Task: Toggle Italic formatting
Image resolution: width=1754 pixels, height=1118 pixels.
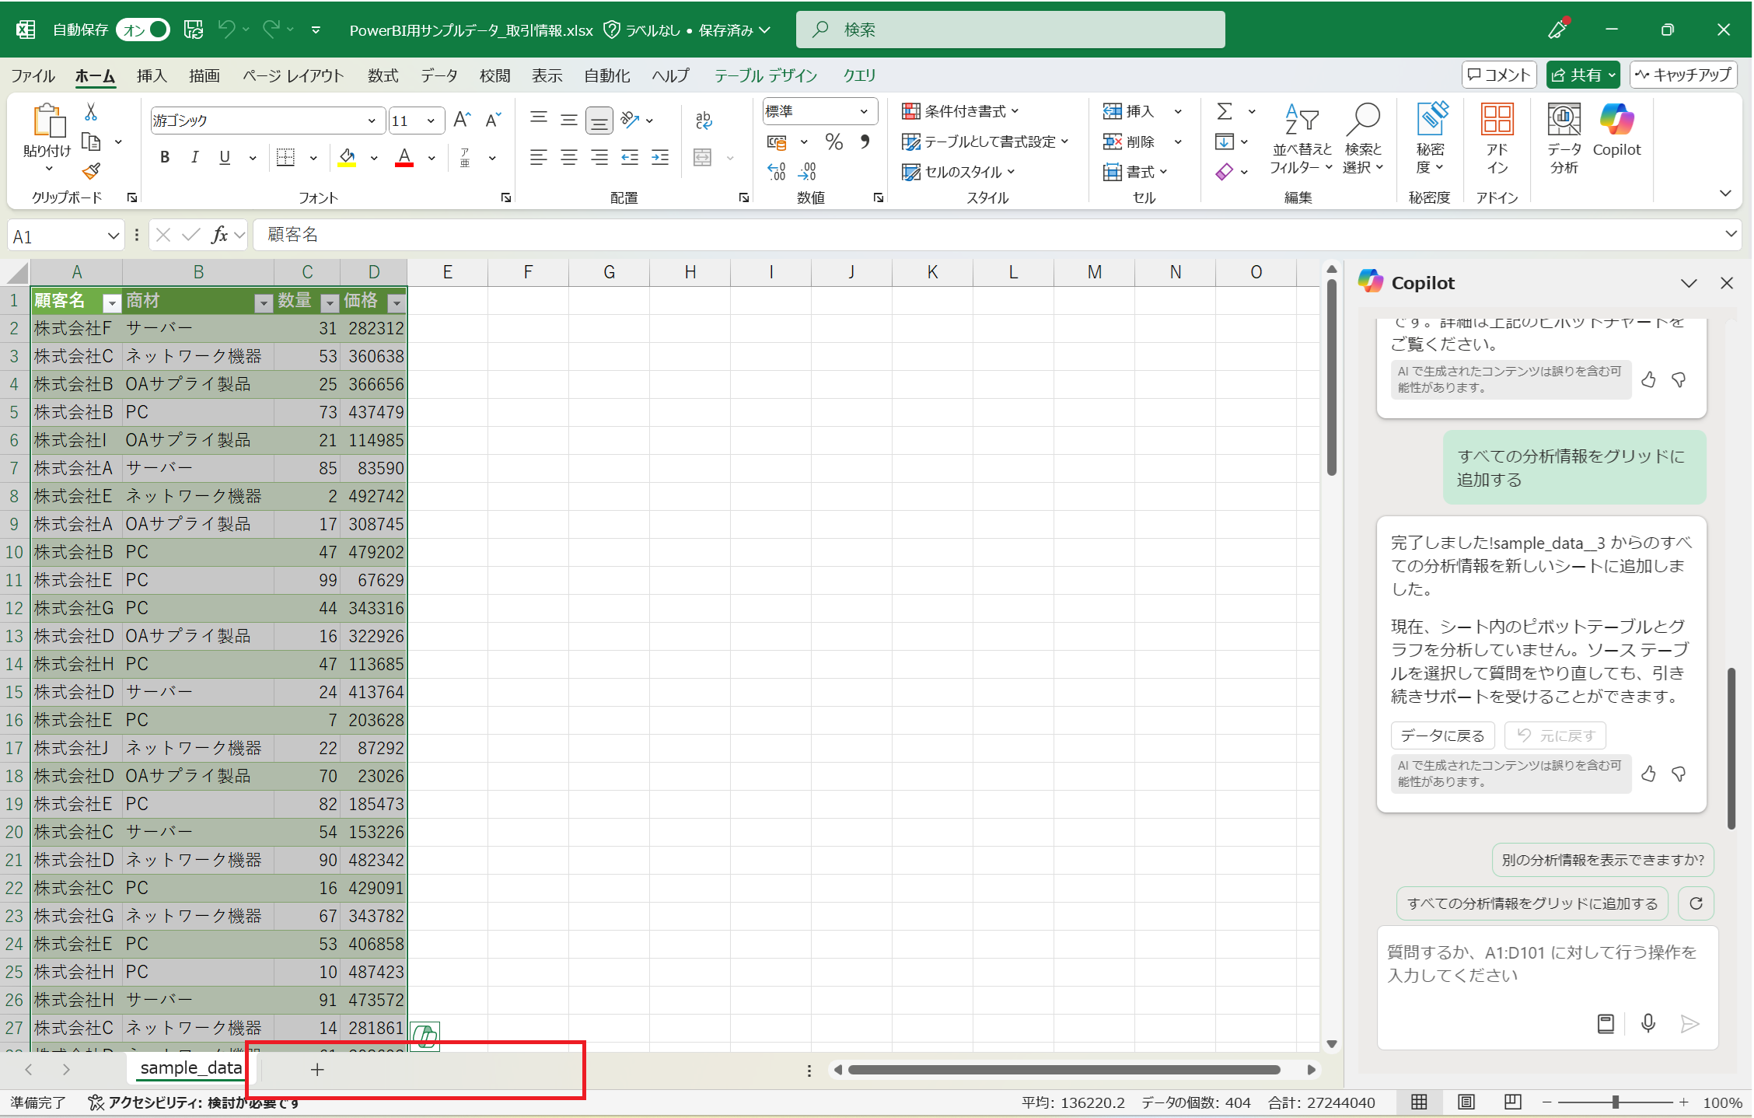Action: 194,158
